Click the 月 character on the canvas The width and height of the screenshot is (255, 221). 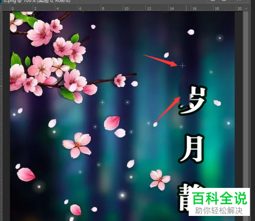pos(192,148)
